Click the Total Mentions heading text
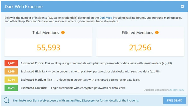The width and height of the screenshot is (189, 107). tap(46, 33)
